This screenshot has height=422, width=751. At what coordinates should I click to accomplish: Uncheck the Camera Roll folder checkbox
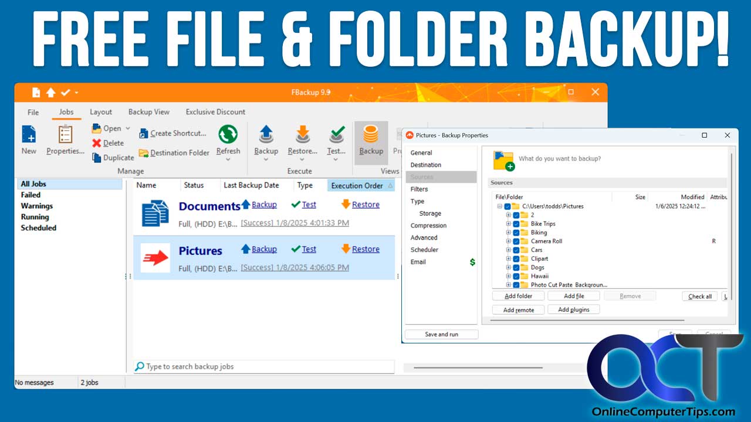coord(516,241)
